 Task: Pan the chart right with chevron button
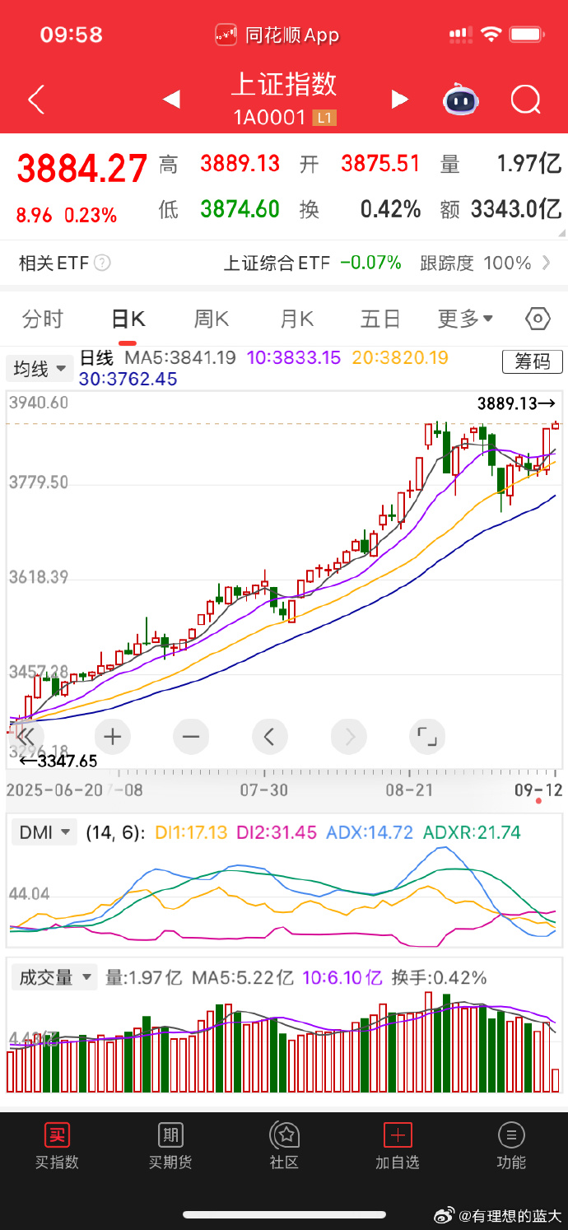[348, 736]
